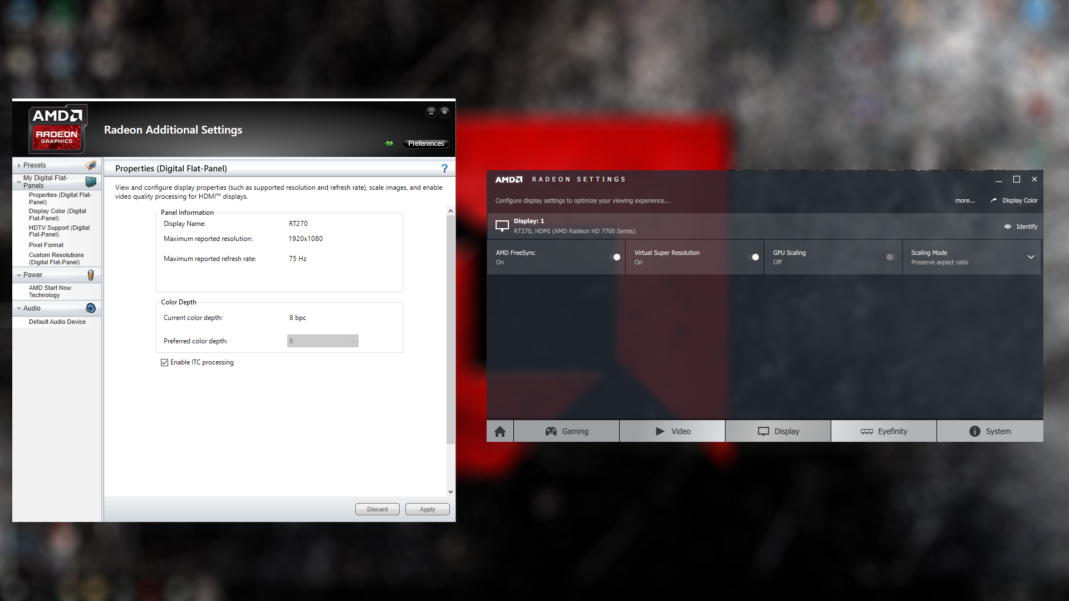1069x601 pixels.
Task: Open the Preferred color depth dropdown
Action: click(x=323, y=341)
